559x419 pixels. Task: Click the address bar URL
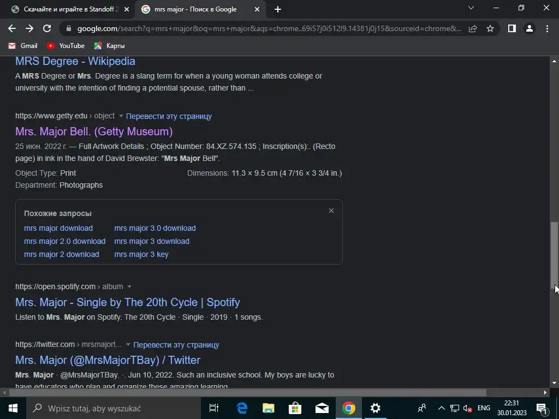coord(270,28)
